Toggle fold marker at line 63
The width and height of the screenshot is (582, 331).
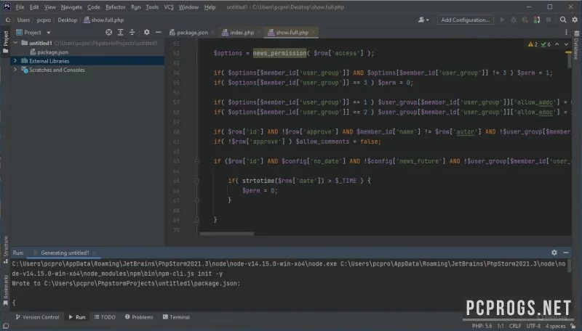(x=197, y=161)
